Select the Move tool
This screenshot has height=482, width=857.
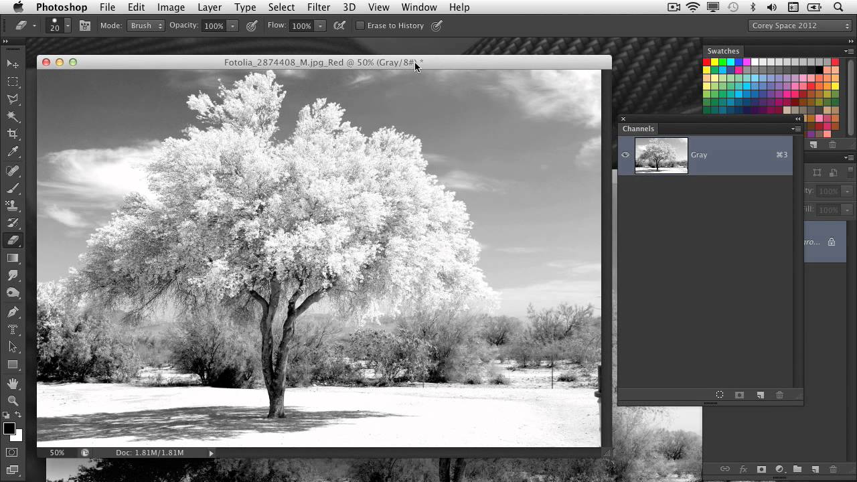(x=13, y=64)
